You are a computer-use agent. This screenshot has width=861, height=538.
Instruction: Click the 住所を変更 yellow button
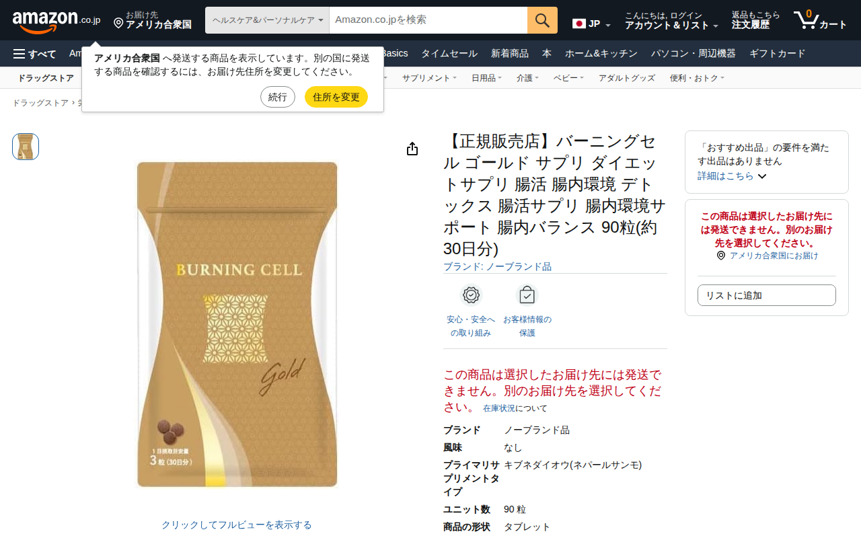(336, 97)
